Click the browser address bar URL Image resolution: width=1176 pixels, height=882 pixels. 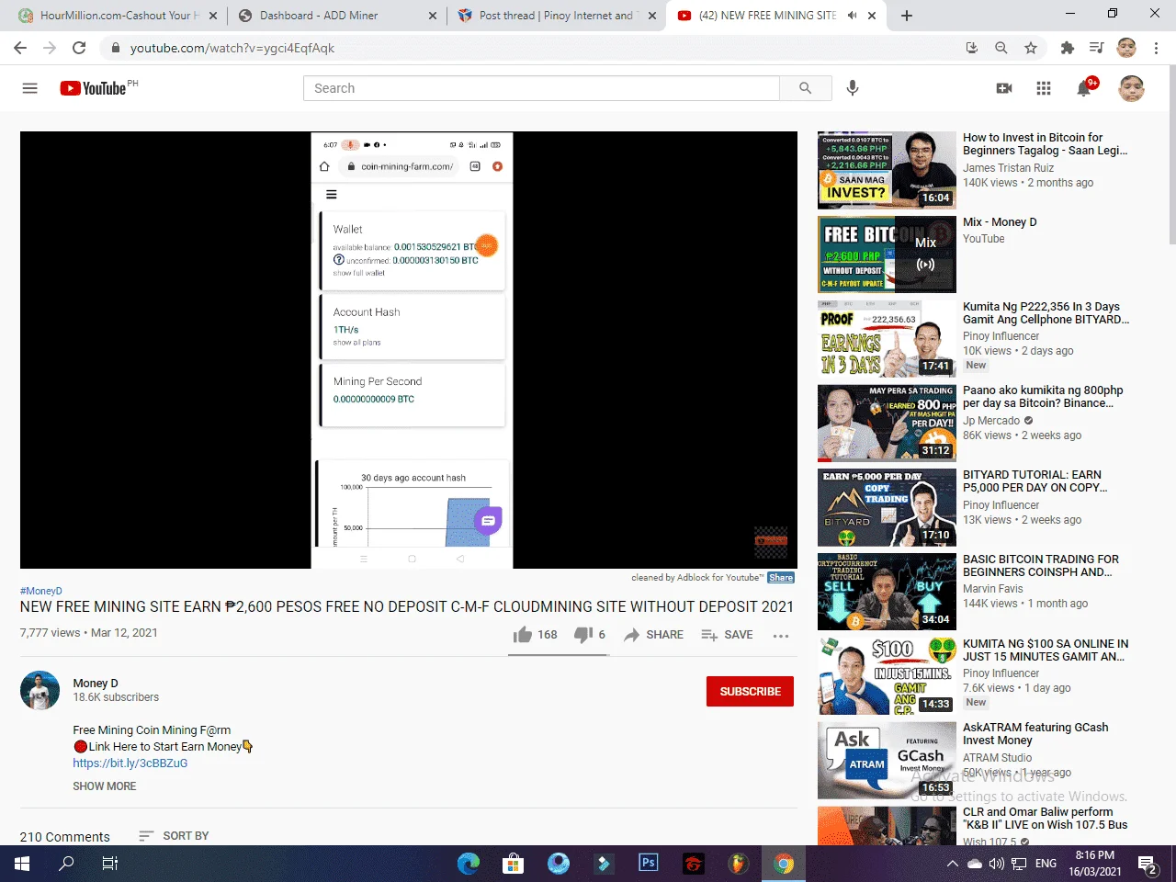(x=232, y=48)
